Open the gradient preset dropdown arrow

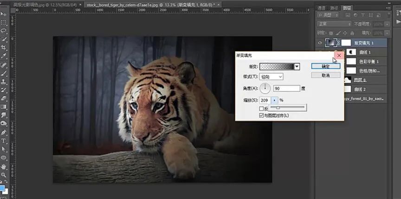[x=297, y=66]
